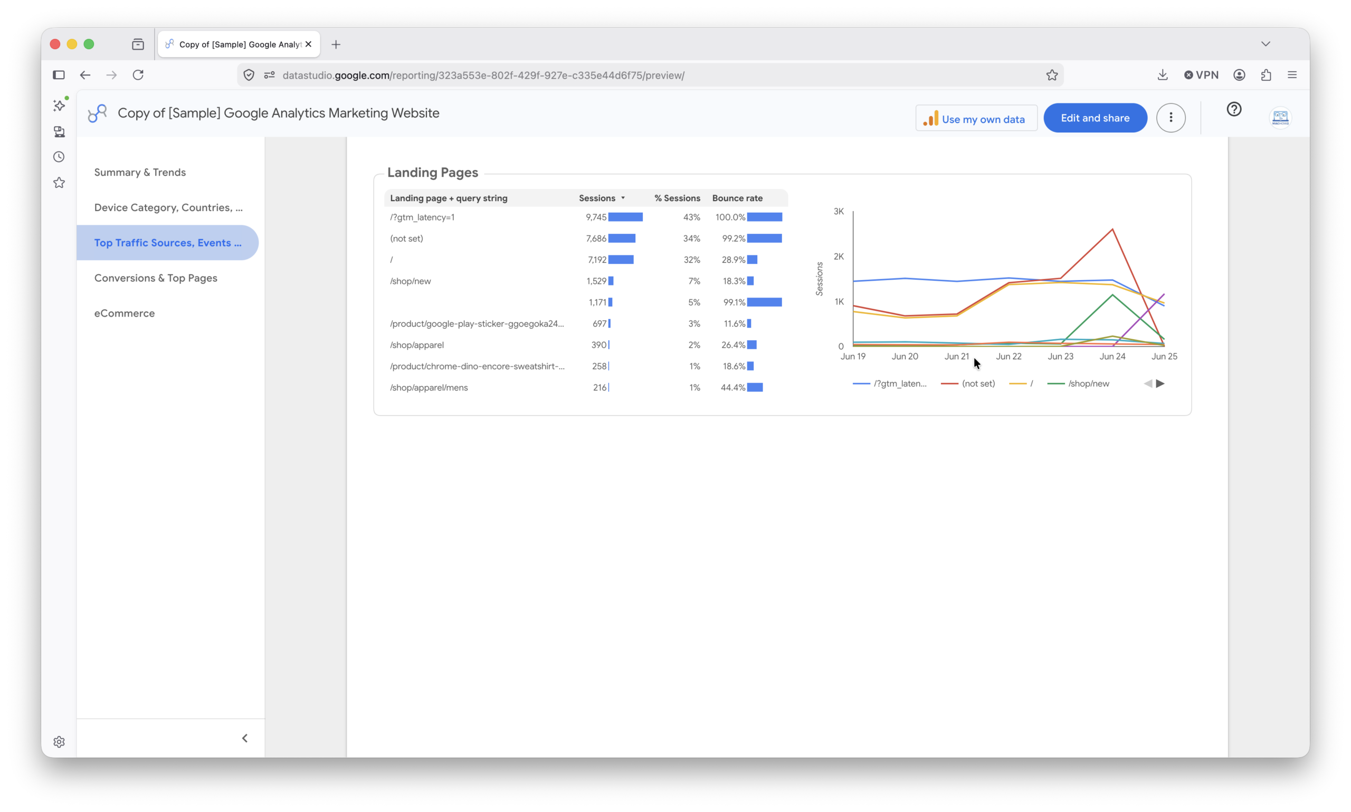Select the /shop/apparel row
The image size is (1351, 812).
[585, 345]
